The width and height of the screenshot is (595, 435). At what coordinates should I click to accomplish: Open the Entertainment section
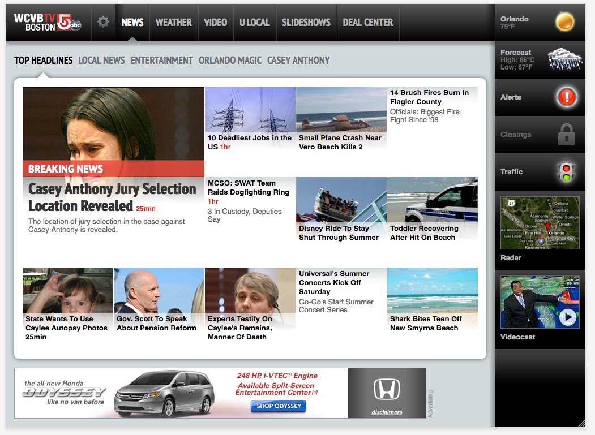(162, 61)
